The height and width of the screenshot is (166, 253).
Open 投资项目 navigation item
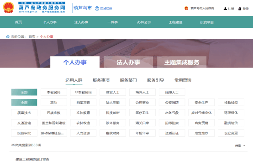(207, 22)
